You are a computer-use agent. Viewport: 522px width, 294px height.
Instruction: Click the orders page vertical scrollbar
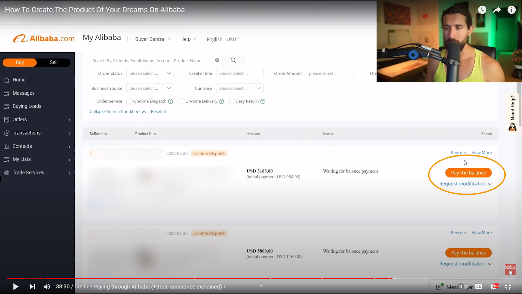519,105
